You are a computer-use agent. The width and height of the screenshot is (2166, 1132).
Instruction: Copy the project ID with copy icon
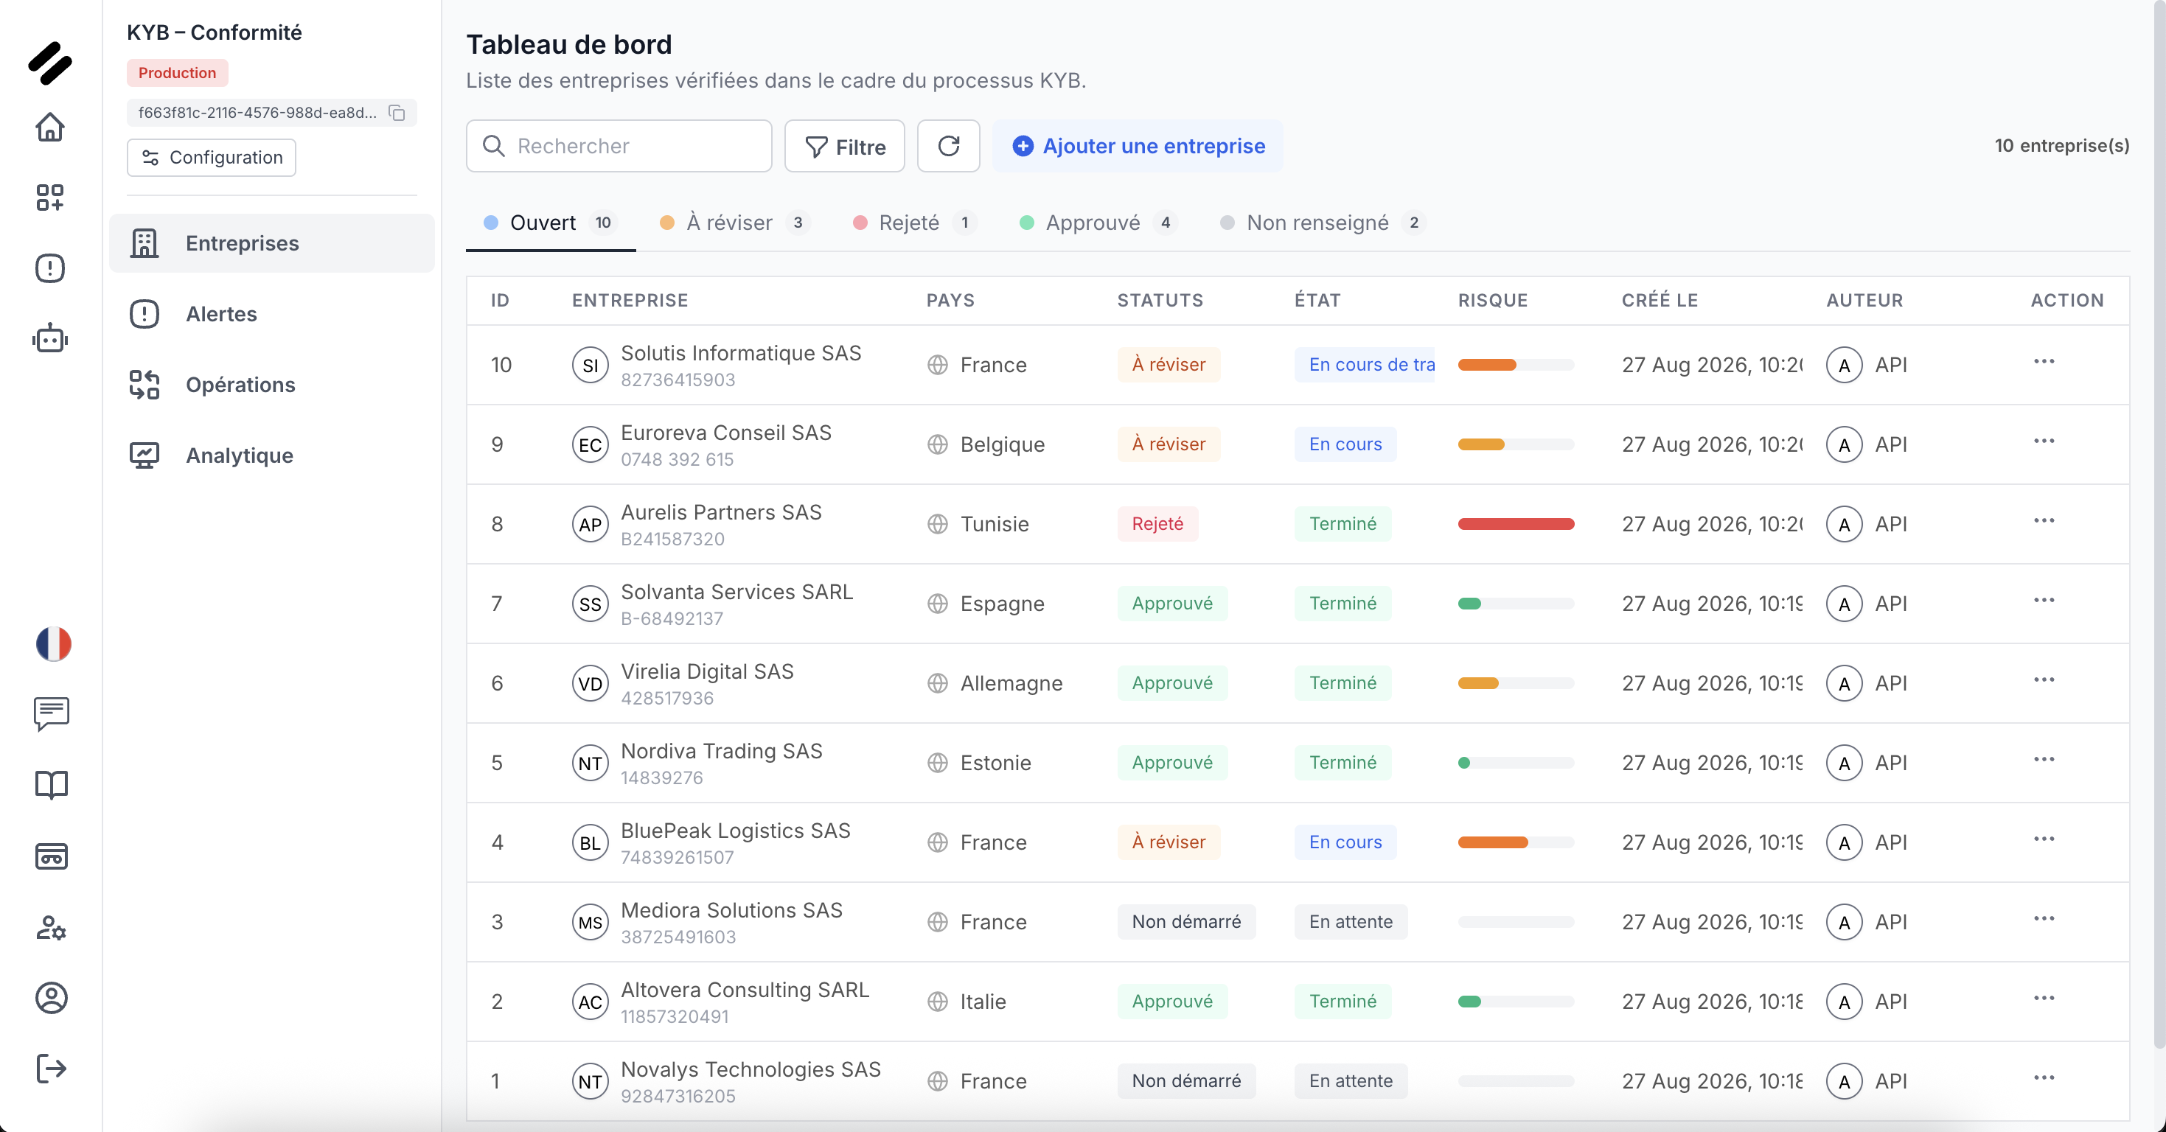(x=397, y=113)
